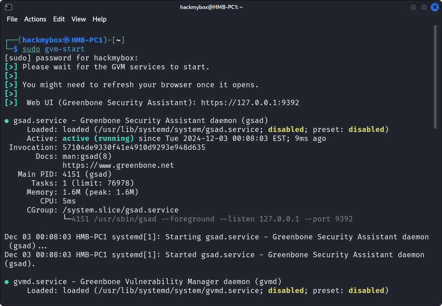442x306 pixels.
Task: Open the Help menu
Action: pyautogui.click(x=99, y=19)
